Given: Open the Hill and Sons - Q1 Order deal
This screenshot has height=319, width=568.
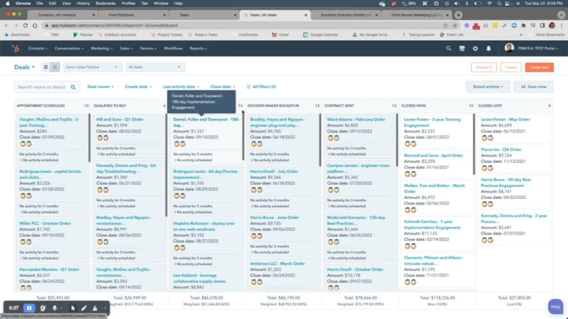Looking at the screenshot, I should pos(119,119).
